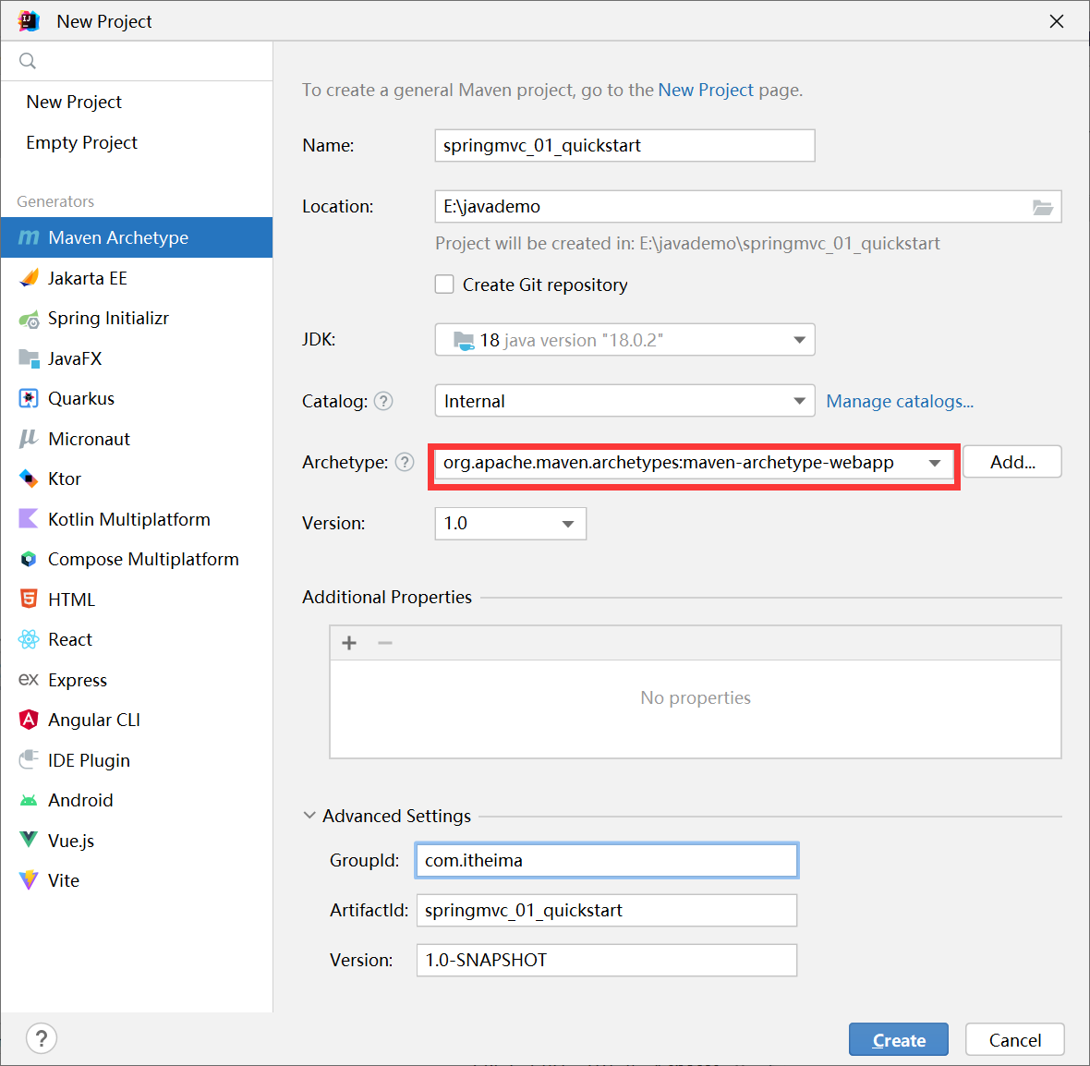The image size is (1090, 1066).
Task: Select the IDE Plugin generator label
Action: pos(89,761)
